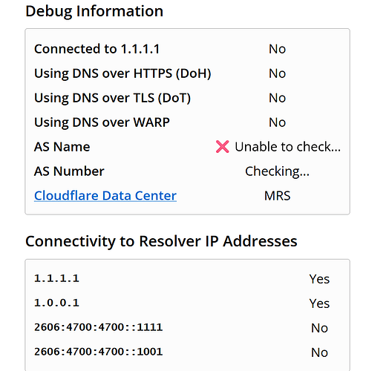The image size is (366, 371).
Task: Select the Using DNS over HTTPS (DoH) row
Action: point(187,73)
